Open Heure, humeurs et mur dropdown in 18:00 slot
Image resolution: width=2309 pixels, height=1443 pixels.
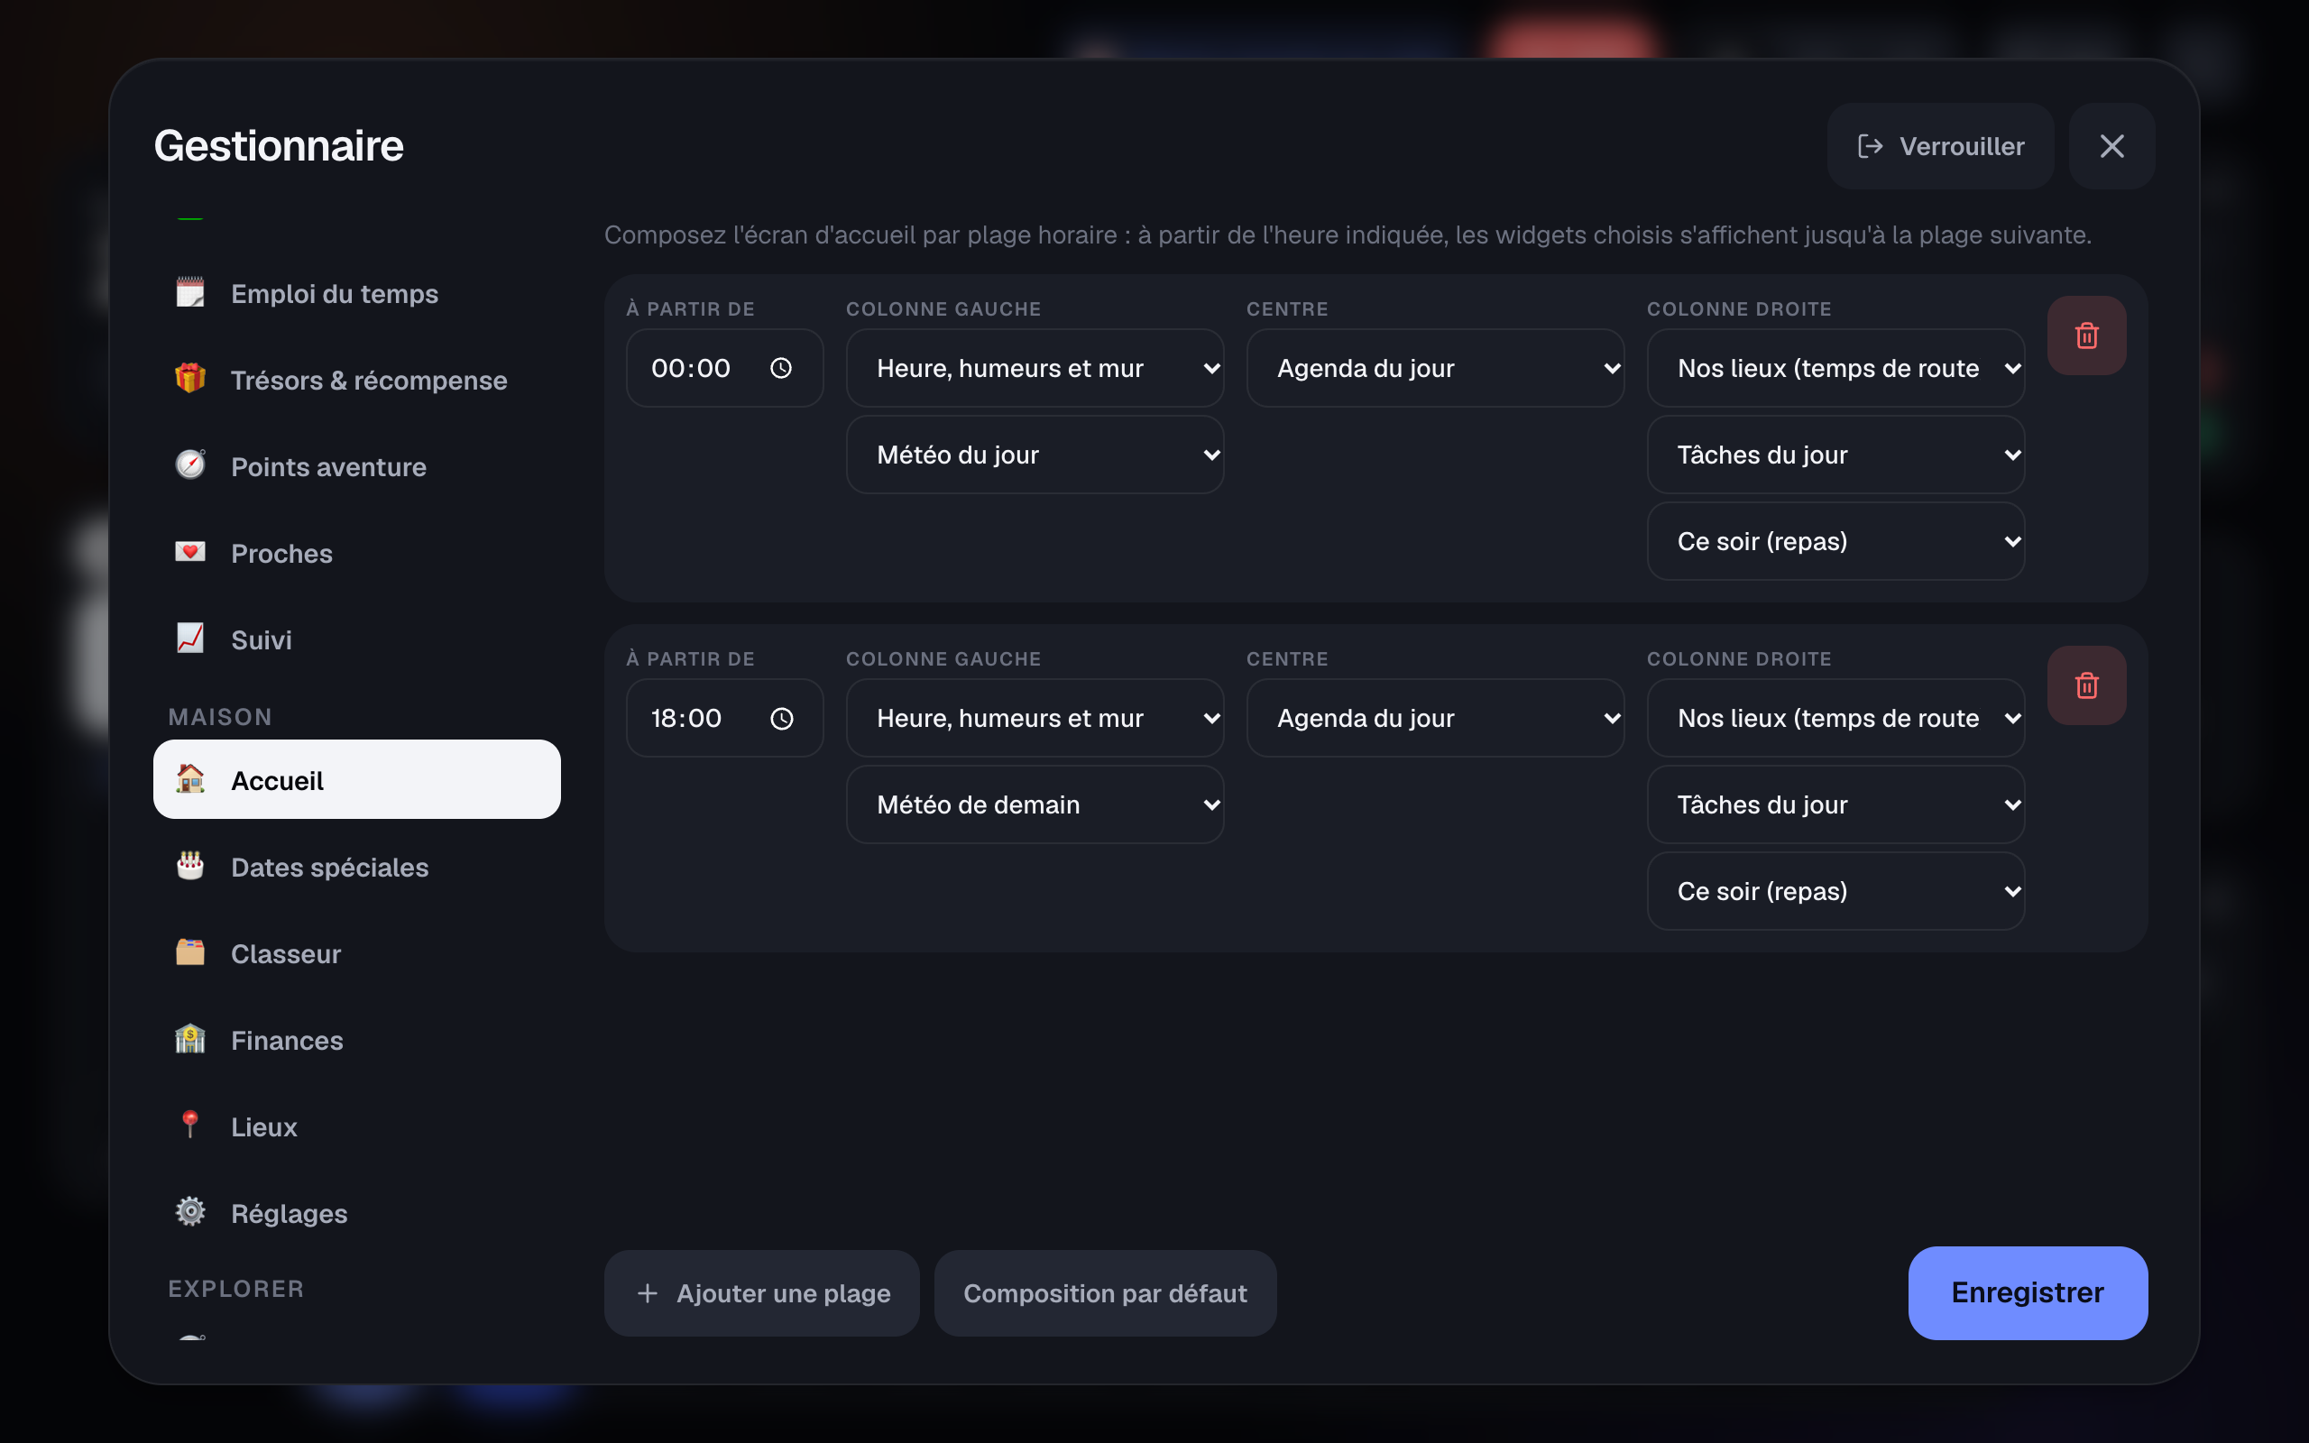coord(1035,719)
